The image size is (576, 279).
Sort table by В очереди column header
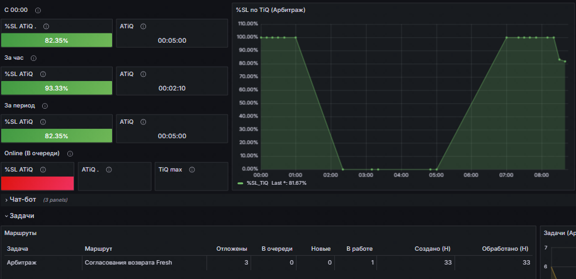[277, 249]
